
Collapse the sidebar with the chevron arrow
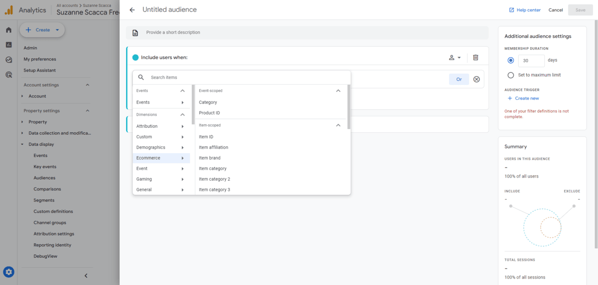click(86, 276)
